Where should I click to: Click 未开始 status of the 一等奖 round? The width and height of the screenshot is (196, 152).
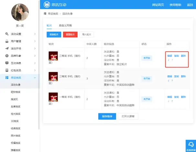[x=147, y=99]
